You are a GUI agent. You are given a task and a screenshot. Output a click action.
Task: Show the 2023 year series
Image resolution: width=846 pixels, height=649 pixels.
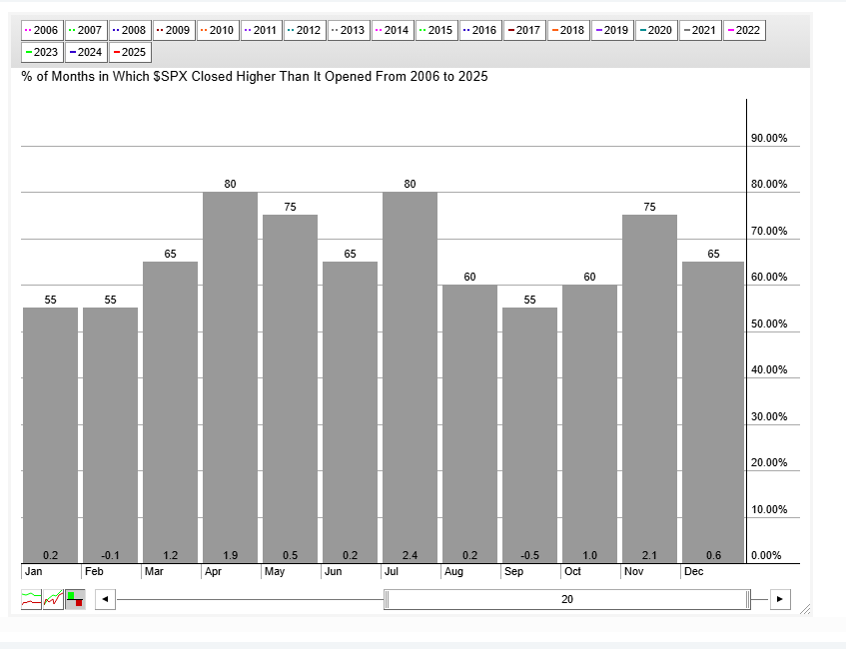(x=42, y=52)
